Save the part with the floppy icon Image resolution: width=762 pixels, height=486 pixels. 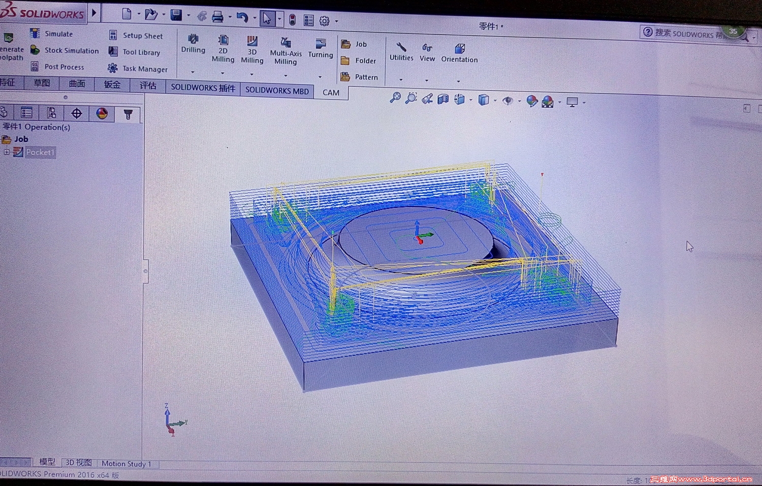[x=176, y=15]
